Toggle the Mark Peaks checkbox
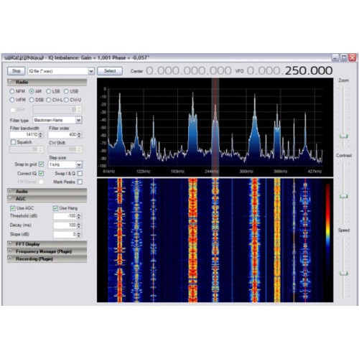359x359 pixels. [x=80, y=182]
